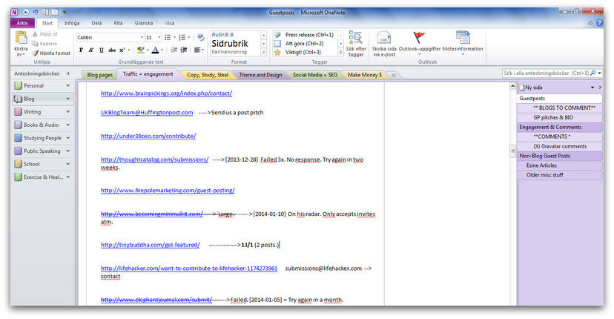Click the Klistra in (paste) icon
The width and height of the screenshot is (614, 319).
click(21, 40)
